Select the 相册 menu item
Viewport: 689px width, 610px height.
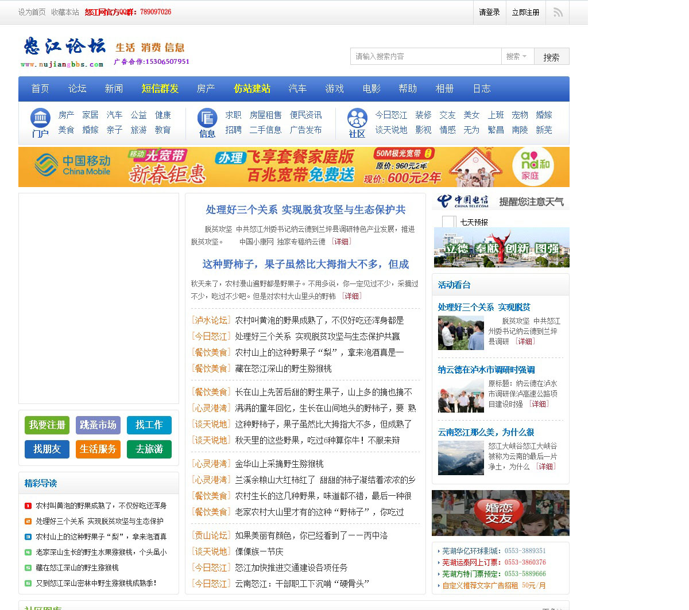[x=444, y=88]
